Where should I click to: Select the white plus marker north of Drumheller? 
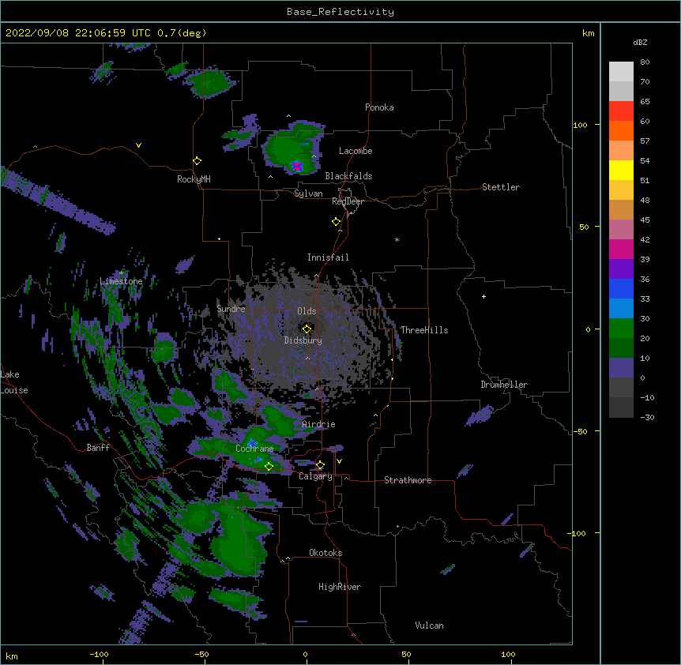click(x=483, y=296)
